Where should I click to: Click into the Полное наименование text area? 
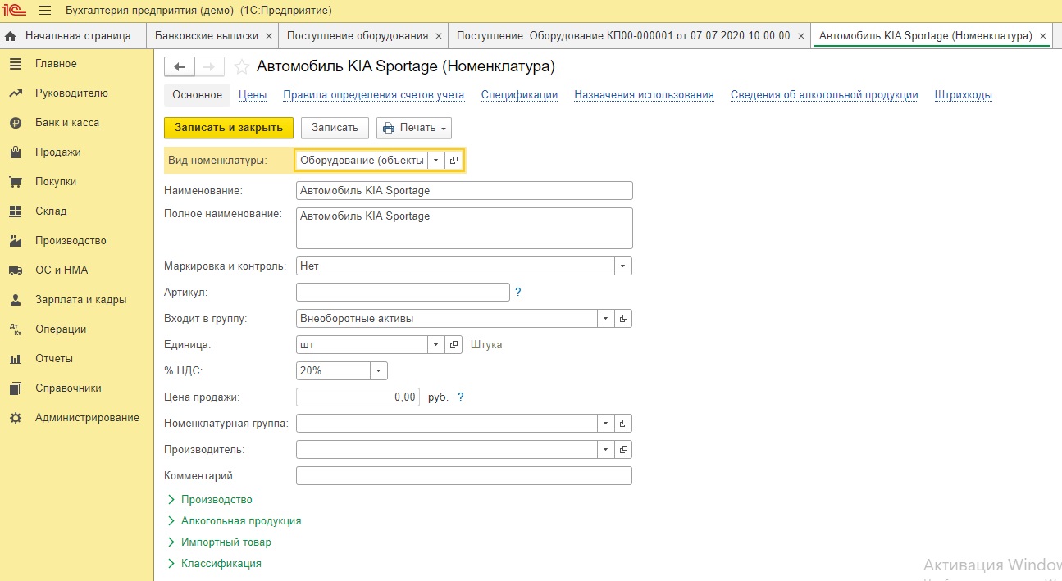[464, 228]
